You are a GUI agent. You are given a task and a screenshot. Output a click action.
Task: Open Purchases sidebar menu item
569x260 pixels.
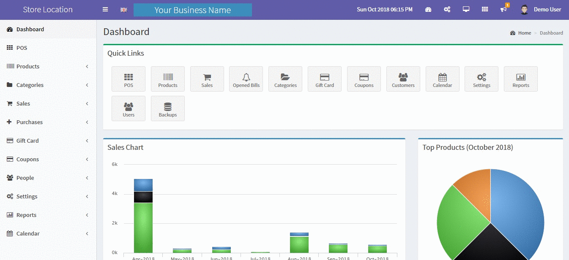[48, 122]
